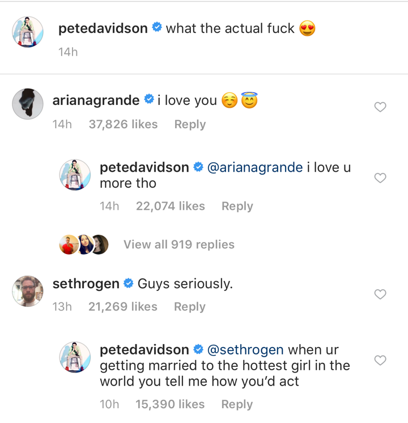This screenshot has width=408, height=423.
Task: View the 37,826 likes on arianagrande's comment
Action: [x=123, y=124]
